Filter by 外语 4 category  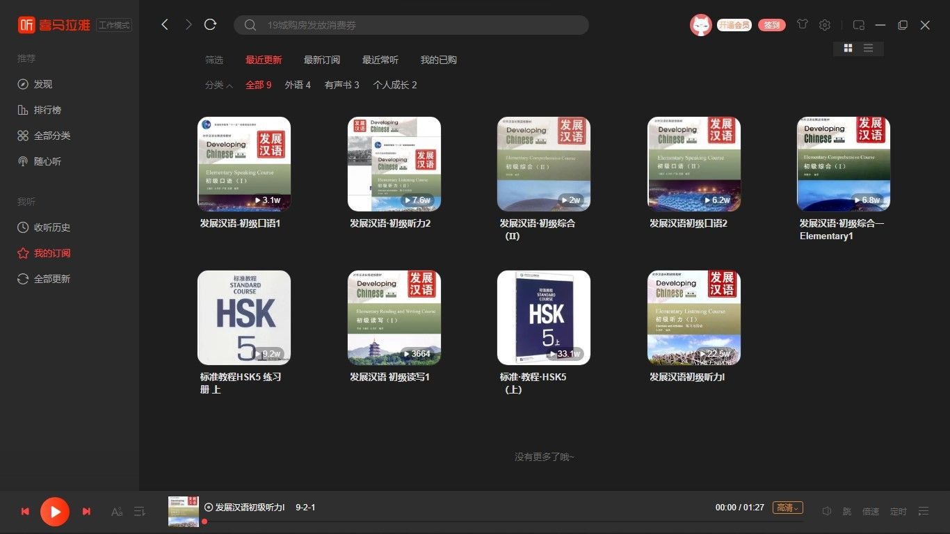[298, 85]
